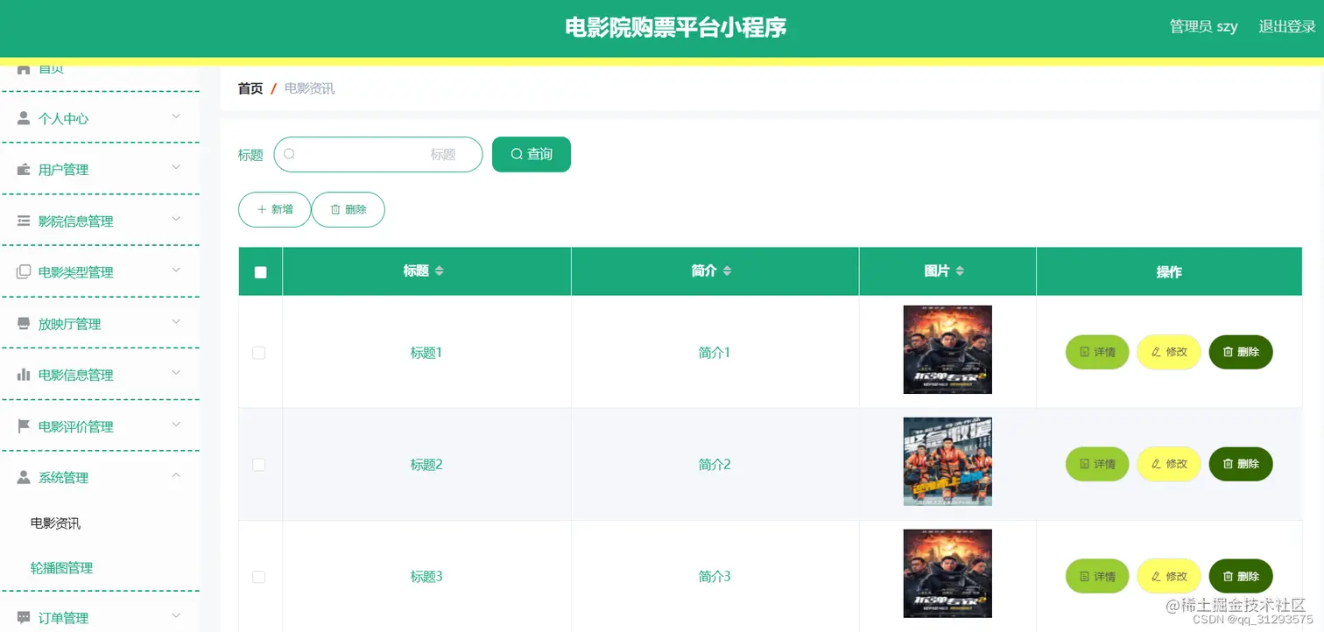Open 详情 for the 标题1 row
Screen dimensions: 1324x632
coord(1097,352)
